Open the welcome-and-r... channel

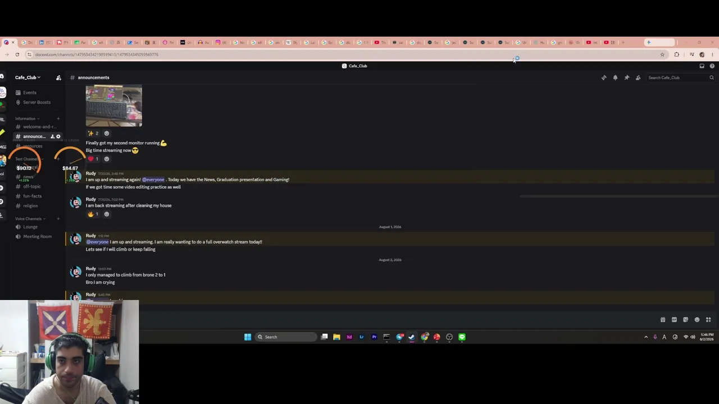click(x=38, y=127)
